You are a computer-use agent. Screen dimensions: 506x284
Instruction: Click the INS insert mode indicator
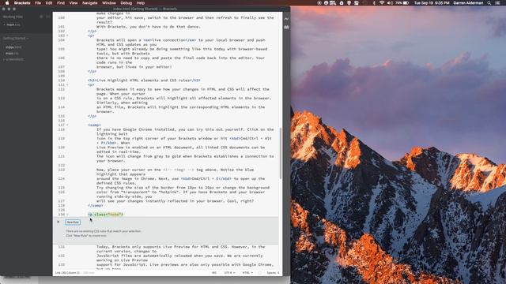214,273
